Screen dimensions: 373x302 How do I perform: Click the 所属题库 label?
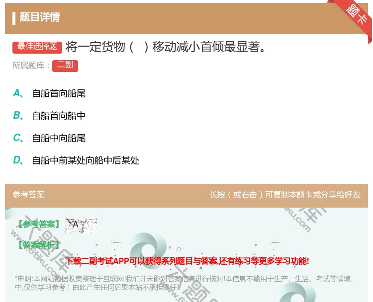pyautogui.click(x=31, y=66)
